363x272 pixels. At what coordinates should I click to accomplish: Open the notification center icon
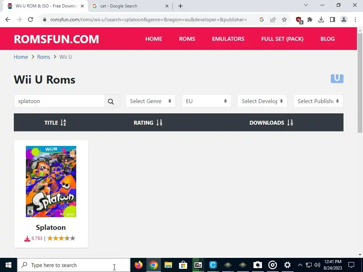coord(351,265)
